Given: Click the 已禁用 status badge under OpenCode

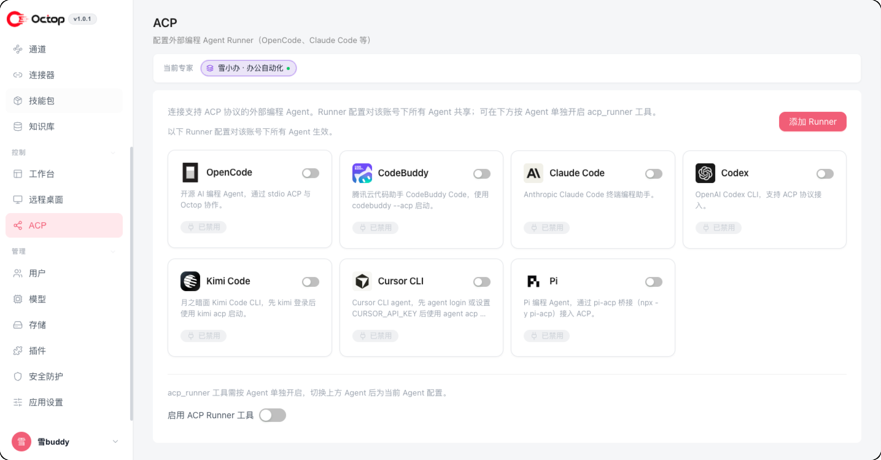Looking at the screenshot, I should click(204, 227).
